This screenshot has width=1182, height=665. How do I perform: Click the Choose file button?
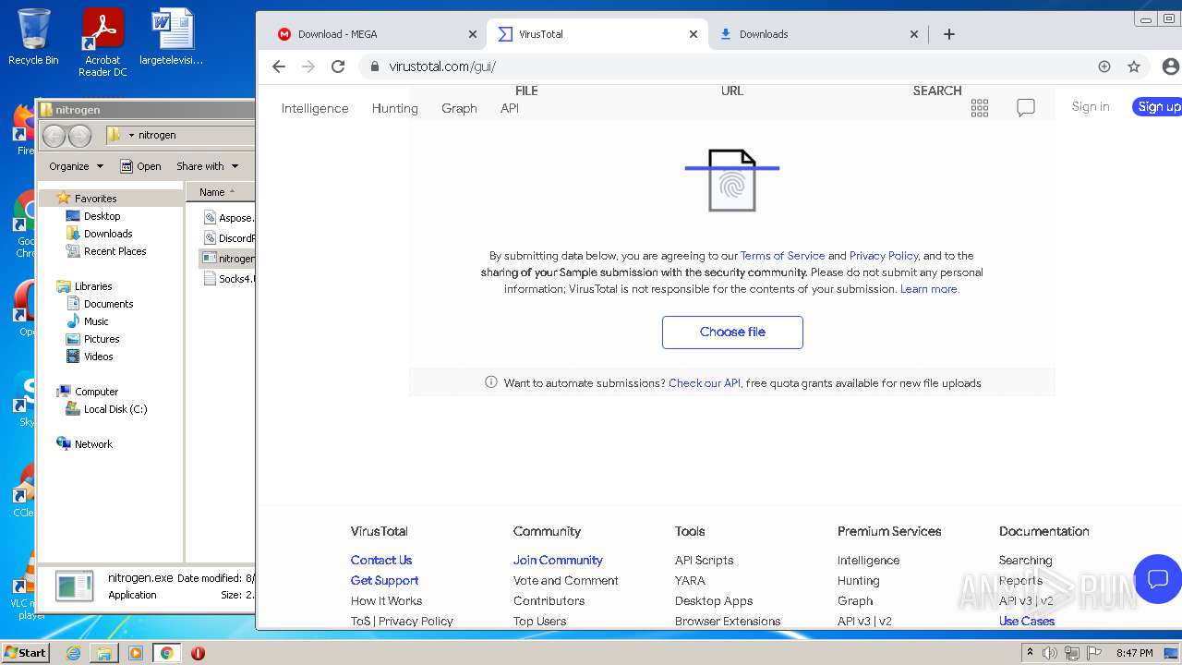(x=732, y=332)
